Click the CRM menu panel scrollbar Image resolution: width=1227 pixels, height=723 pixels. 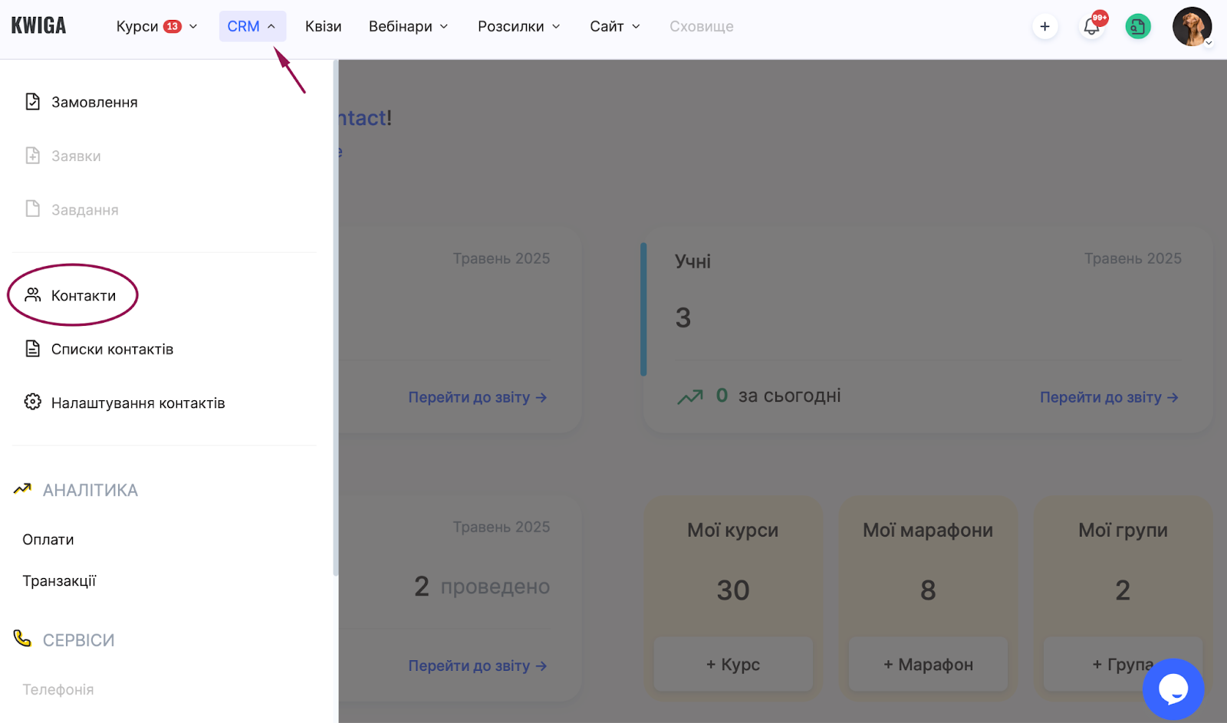(x=335, y=317)
